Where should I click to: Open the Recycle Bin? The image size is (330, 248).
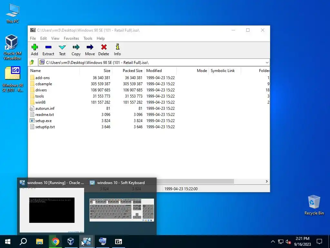314,205
